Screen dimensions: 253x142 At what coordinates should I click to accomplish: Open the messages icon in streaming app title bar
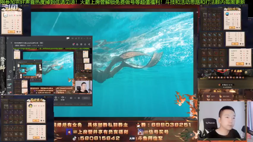(x=72, y=38)
